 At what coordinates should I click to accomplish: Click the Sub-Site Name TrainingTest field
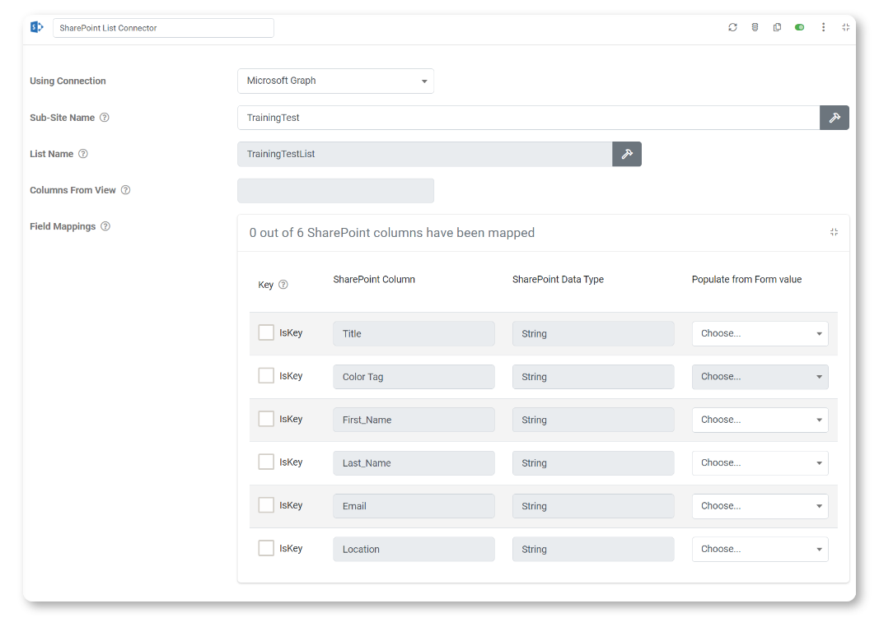[528, 118]
